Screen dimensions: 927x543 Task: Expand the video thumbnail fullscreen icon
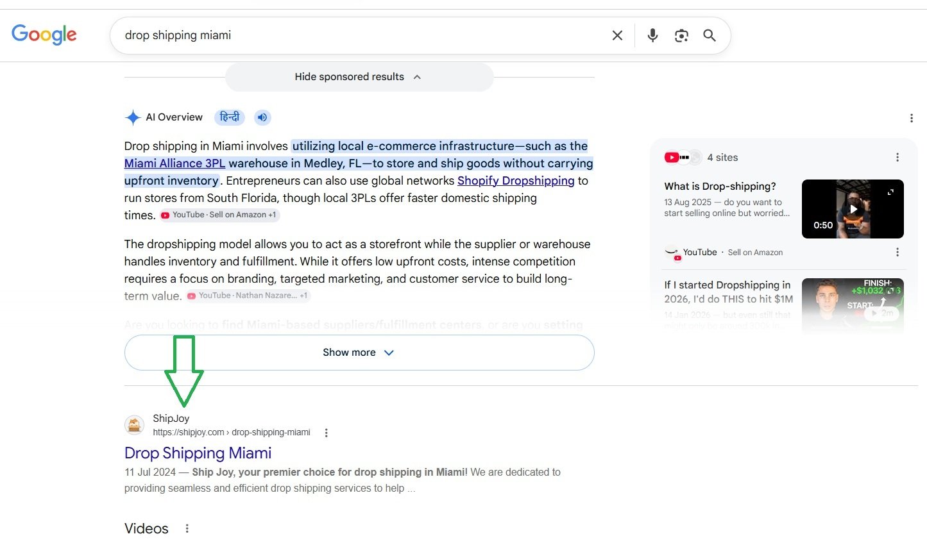(x=890, y=192)
